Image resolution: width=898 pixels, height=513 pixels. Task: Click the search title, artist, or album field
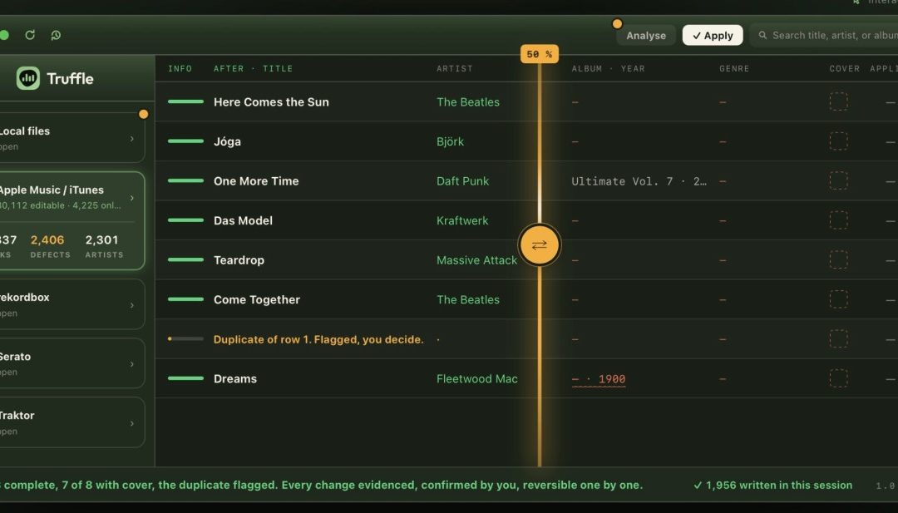(x=825, y=36)
